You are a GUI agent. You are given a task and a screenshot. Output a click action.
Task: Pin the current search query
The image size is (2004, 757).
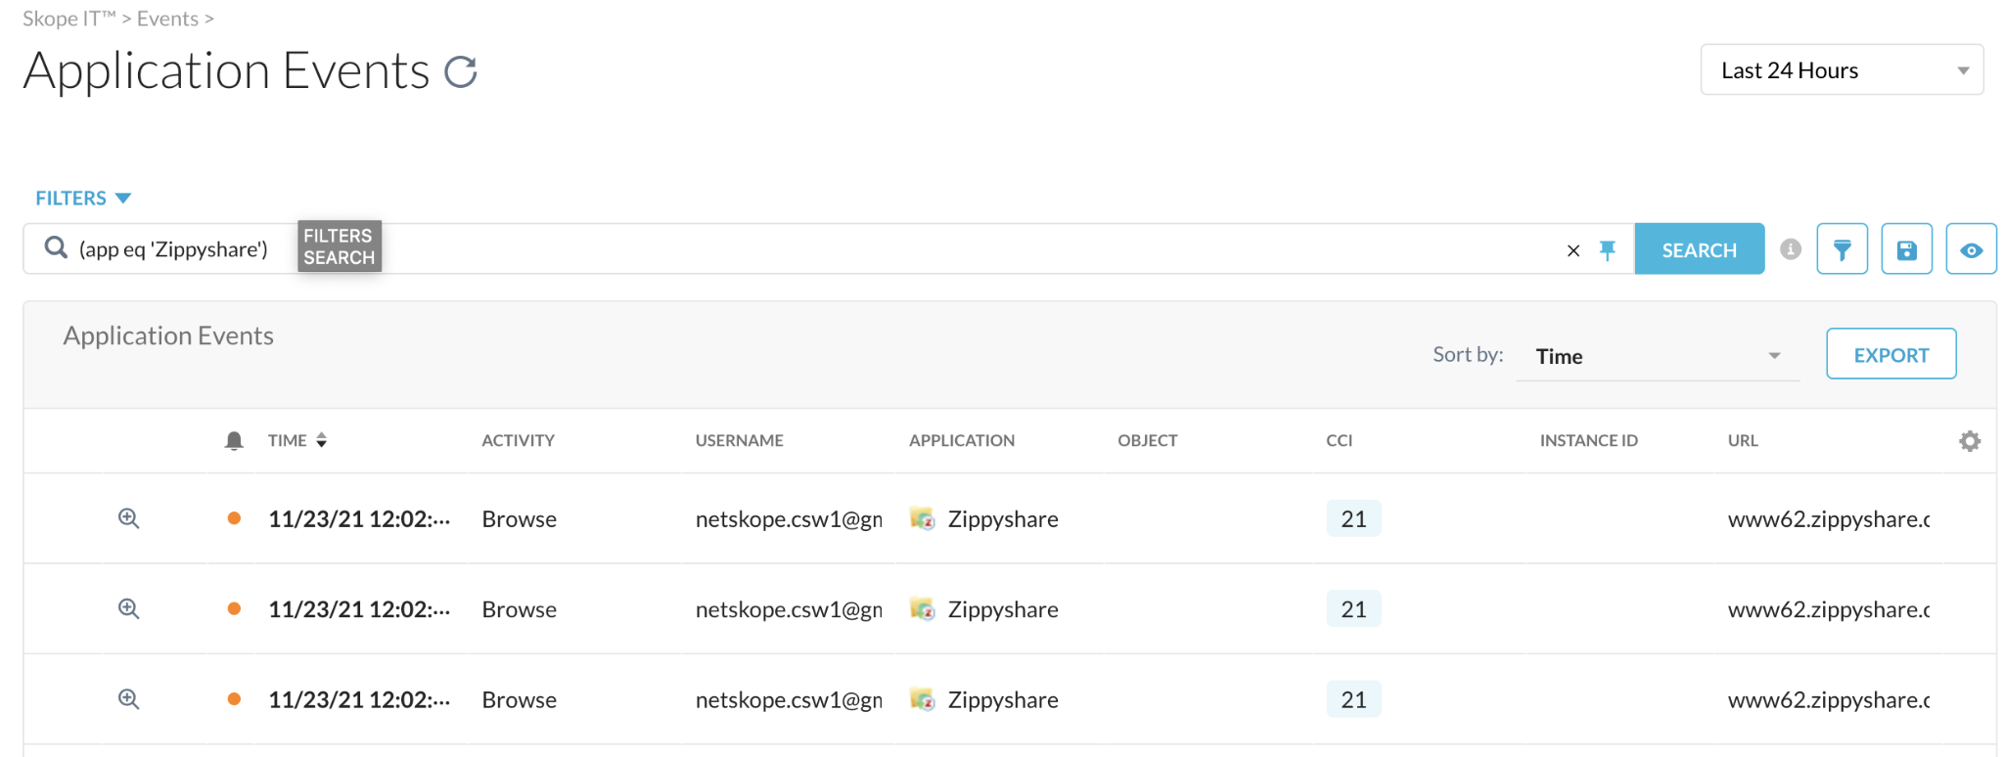(x=1607, y=250)
